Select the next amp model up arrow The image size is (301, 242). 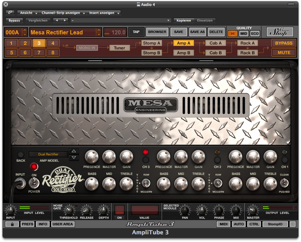[x=74, y=151]
